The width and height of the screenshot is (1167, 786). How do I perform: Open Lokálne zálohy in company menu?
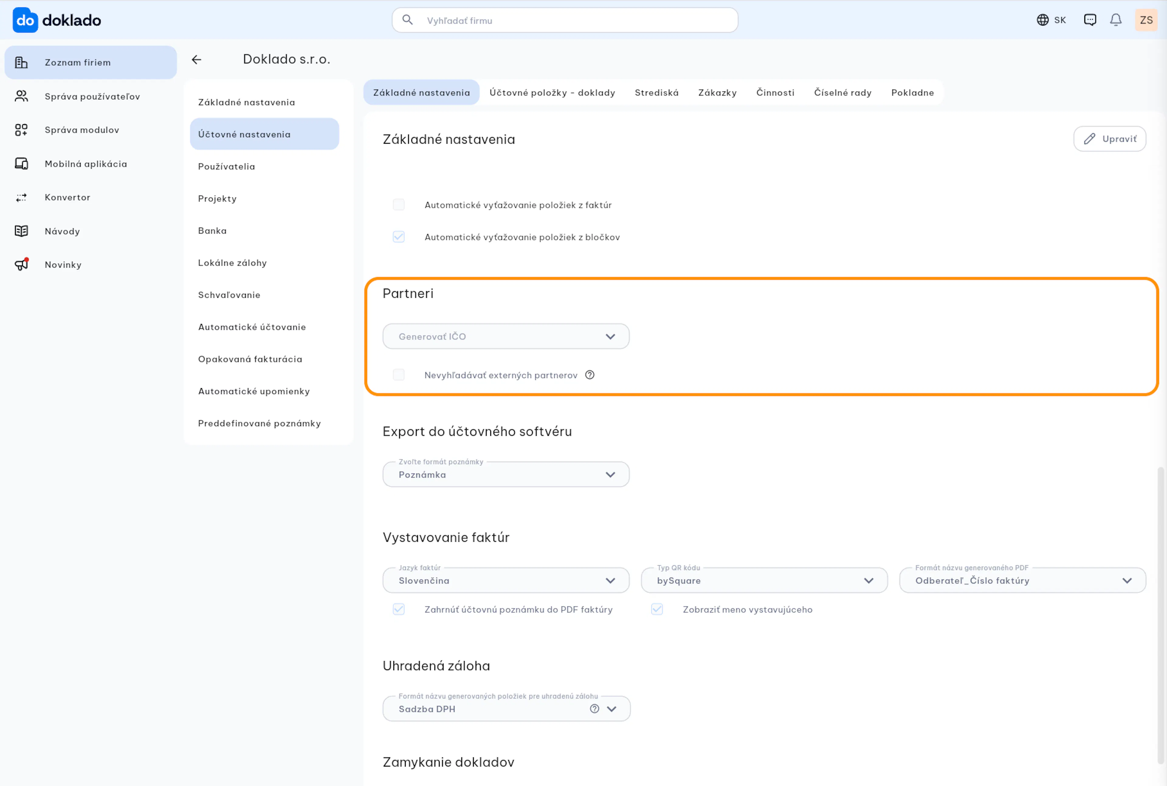[265, 263]
